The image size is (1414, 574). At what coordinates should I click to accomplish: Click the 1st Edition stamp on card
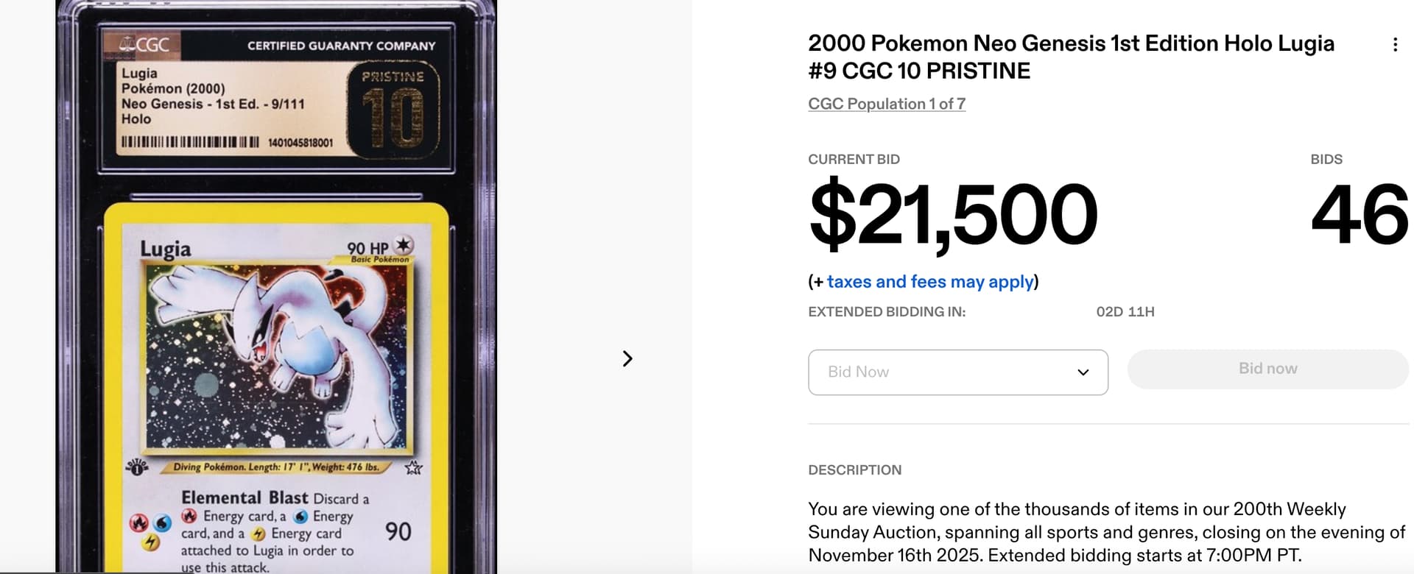coord(137,466)
